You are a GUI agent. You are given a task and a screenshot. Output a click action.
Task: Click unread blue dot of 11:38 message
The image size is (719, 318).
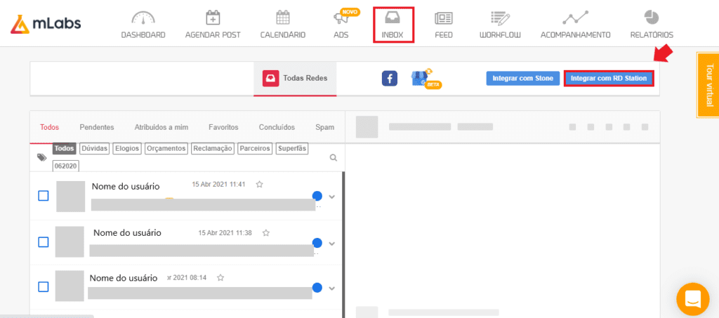[317, 242]
